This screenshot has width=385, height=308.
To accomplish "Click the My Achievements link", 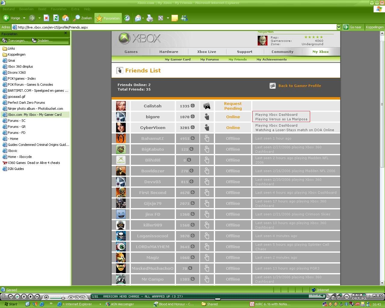I will coord(272,59).
